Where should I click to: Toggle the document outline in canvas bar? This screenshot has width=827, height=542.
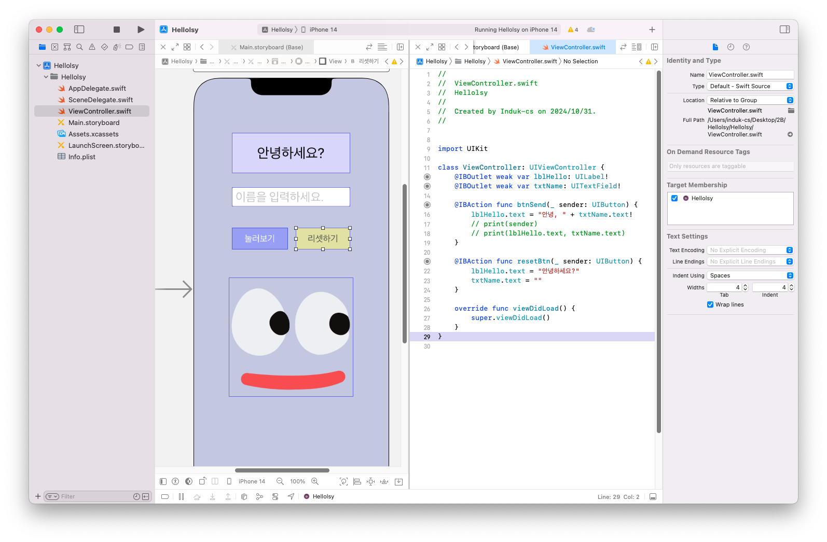(163, 481)
